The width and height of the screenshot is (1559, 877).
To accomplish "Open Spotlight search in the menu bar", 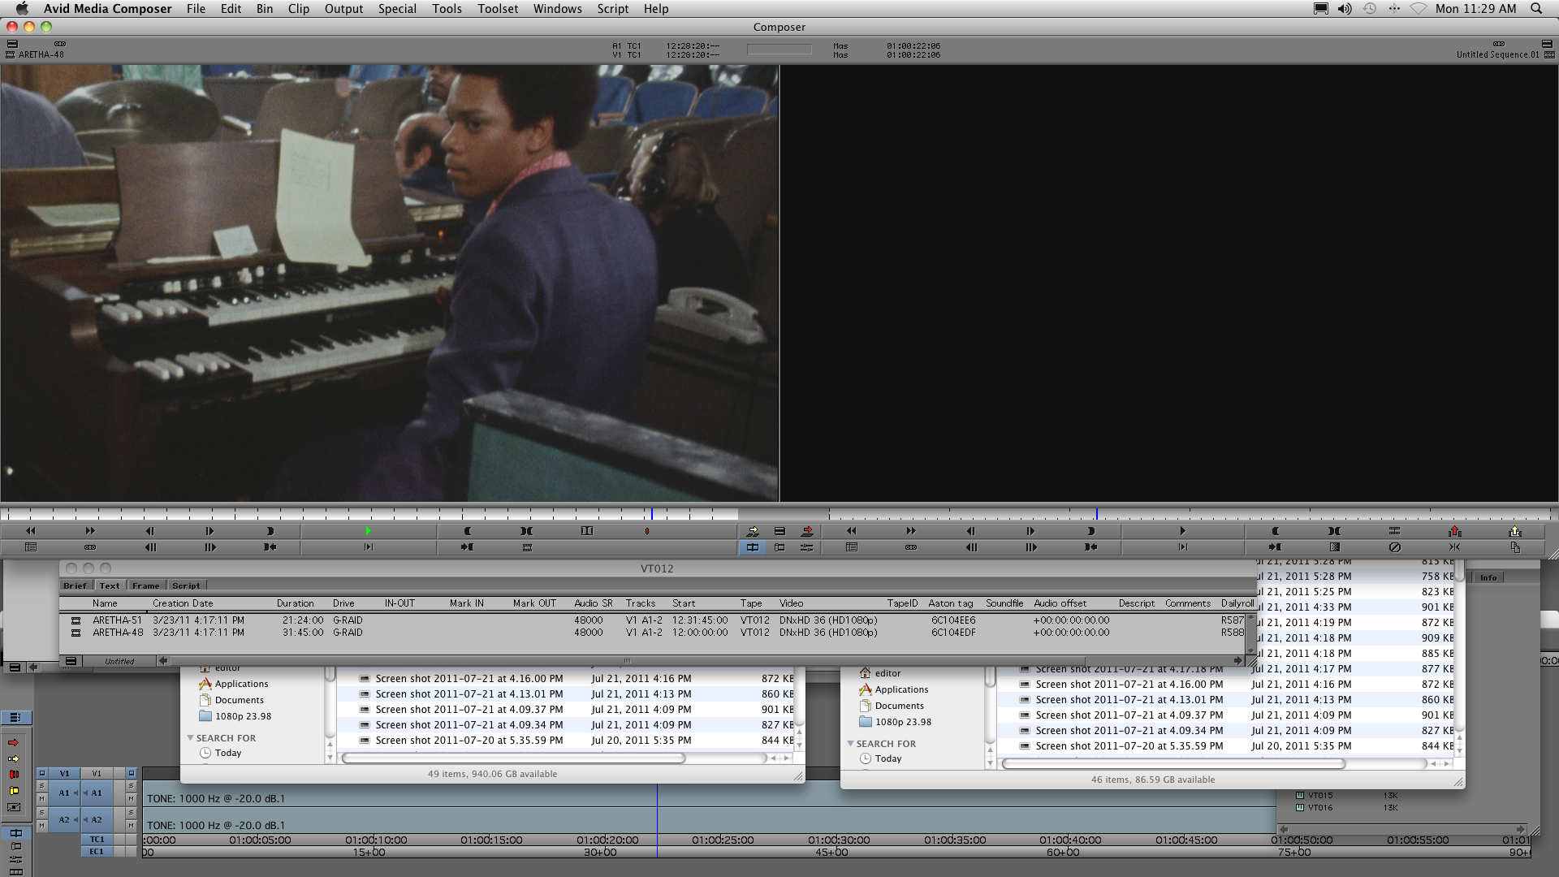I will tap(1536, 9).
